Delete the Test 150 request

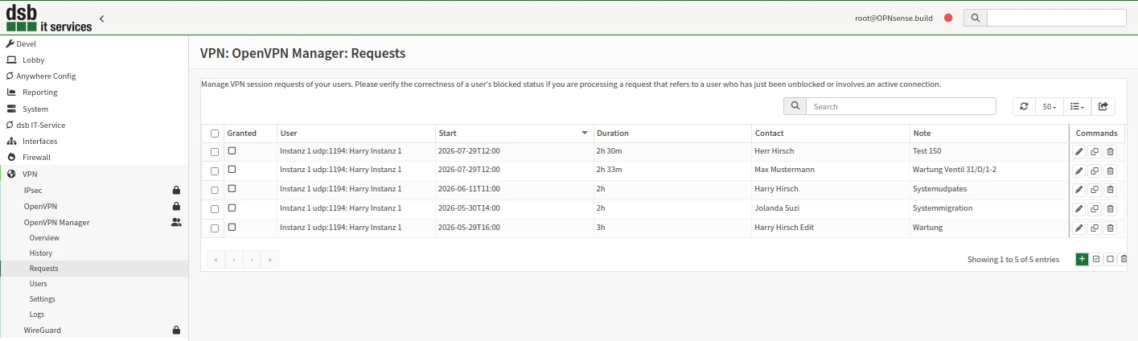pyautogui.click(x=1110, y=152)
